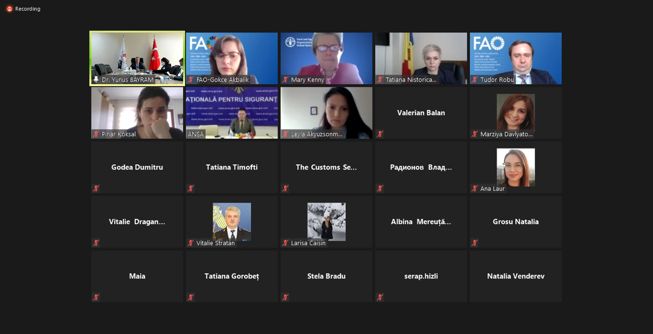Click the red Recording indicator icon

pos(9,9)
